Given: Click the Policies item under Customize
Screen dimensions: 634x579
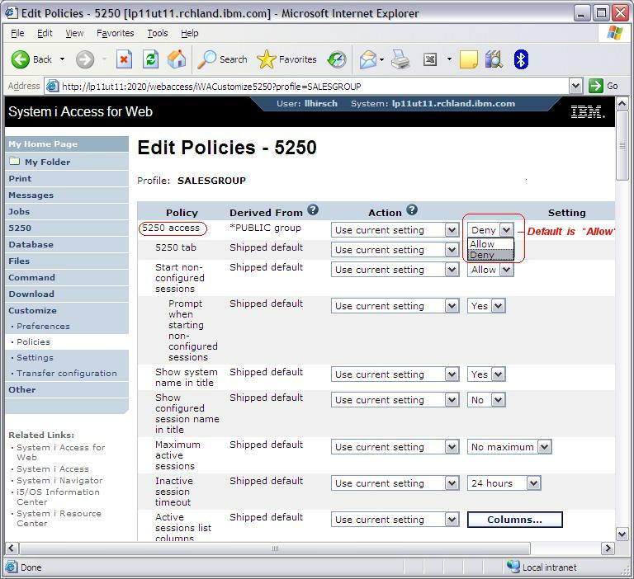Looking at the screenshot, I should pyautogui.click(x=33, y=341).
